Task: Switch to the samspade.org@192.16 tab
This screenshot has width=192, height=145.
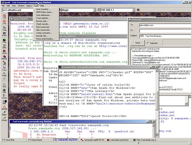Action: tap(92, 140)
